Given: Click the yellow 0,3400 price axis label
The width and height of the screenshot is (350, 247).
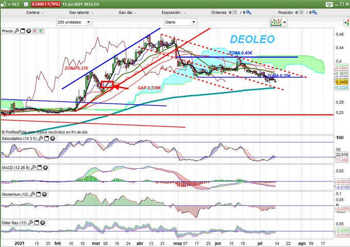Looking at the screenshot, I should [x=342, y=82].
